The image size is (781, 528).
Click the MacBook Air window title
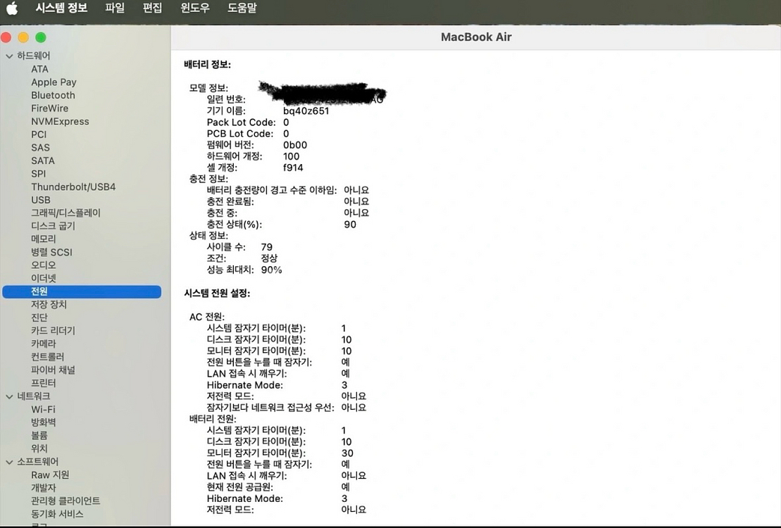click(476, 37)
